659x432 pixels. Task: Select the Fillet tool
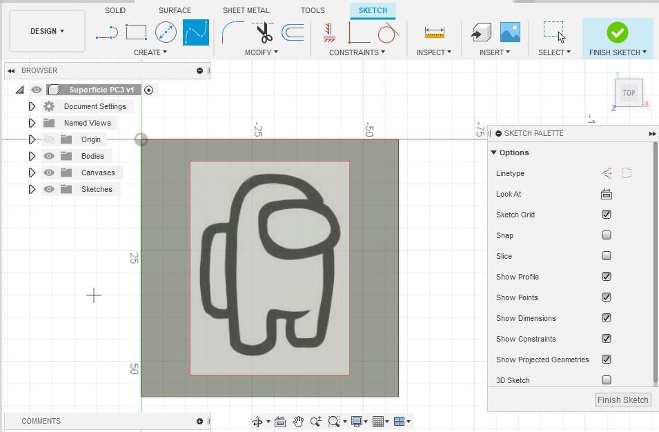(233, 32)
